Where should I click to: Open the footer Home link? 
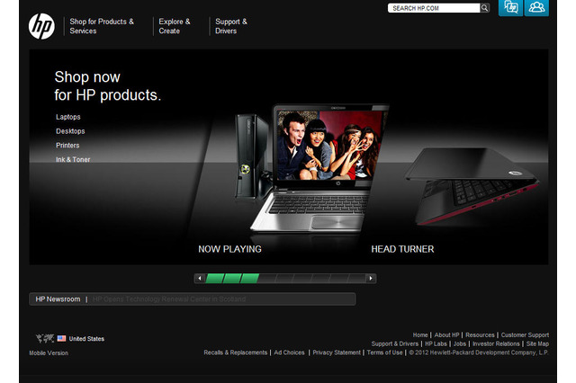(420, 335)
